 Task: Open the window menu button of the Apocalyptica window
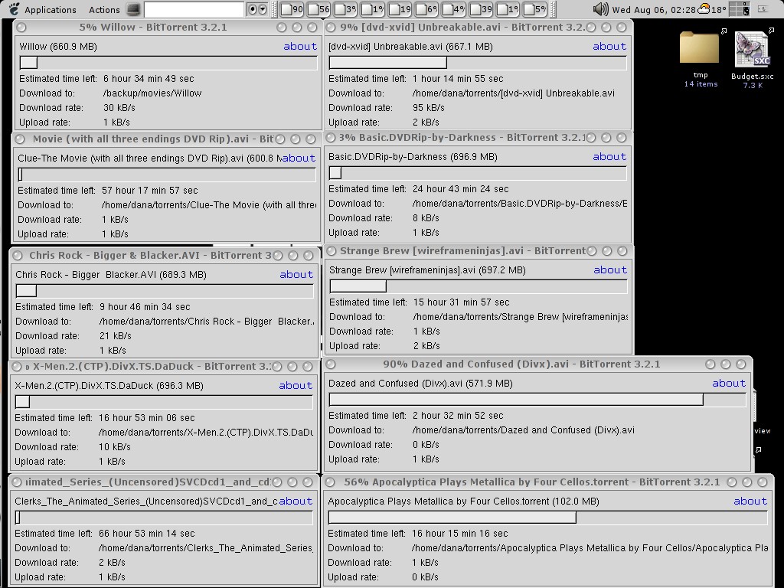click(x=329, y=482)
